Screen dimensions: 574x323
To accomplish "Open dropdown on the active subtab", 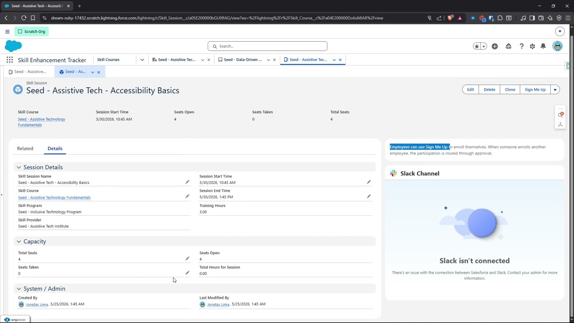I will (93, 72).
